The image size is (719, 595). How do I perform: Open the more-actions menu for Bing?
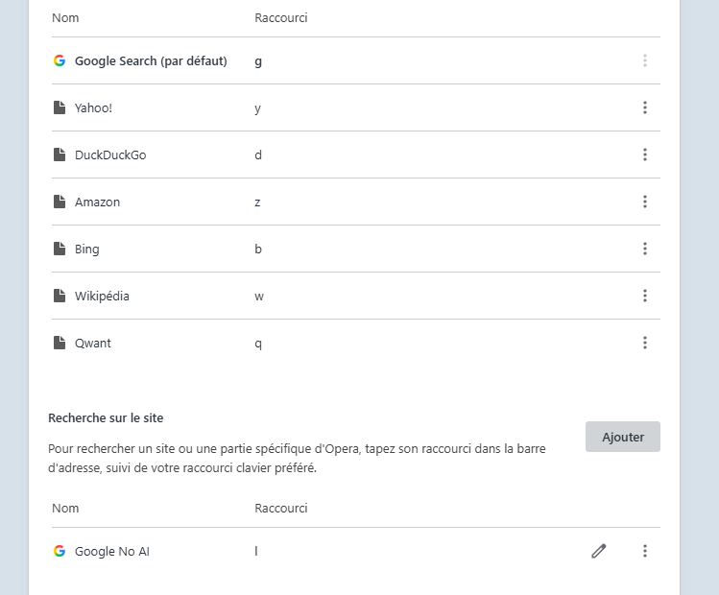(x=645, y=249)
